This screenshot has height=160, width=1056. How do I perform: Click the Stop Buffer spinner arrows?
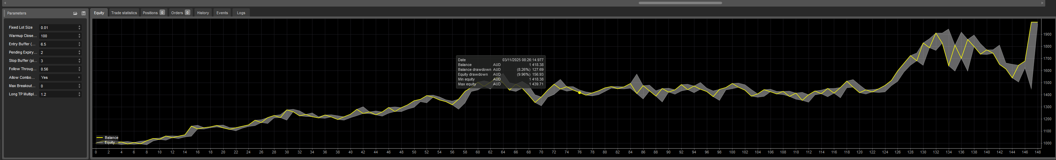80,60
